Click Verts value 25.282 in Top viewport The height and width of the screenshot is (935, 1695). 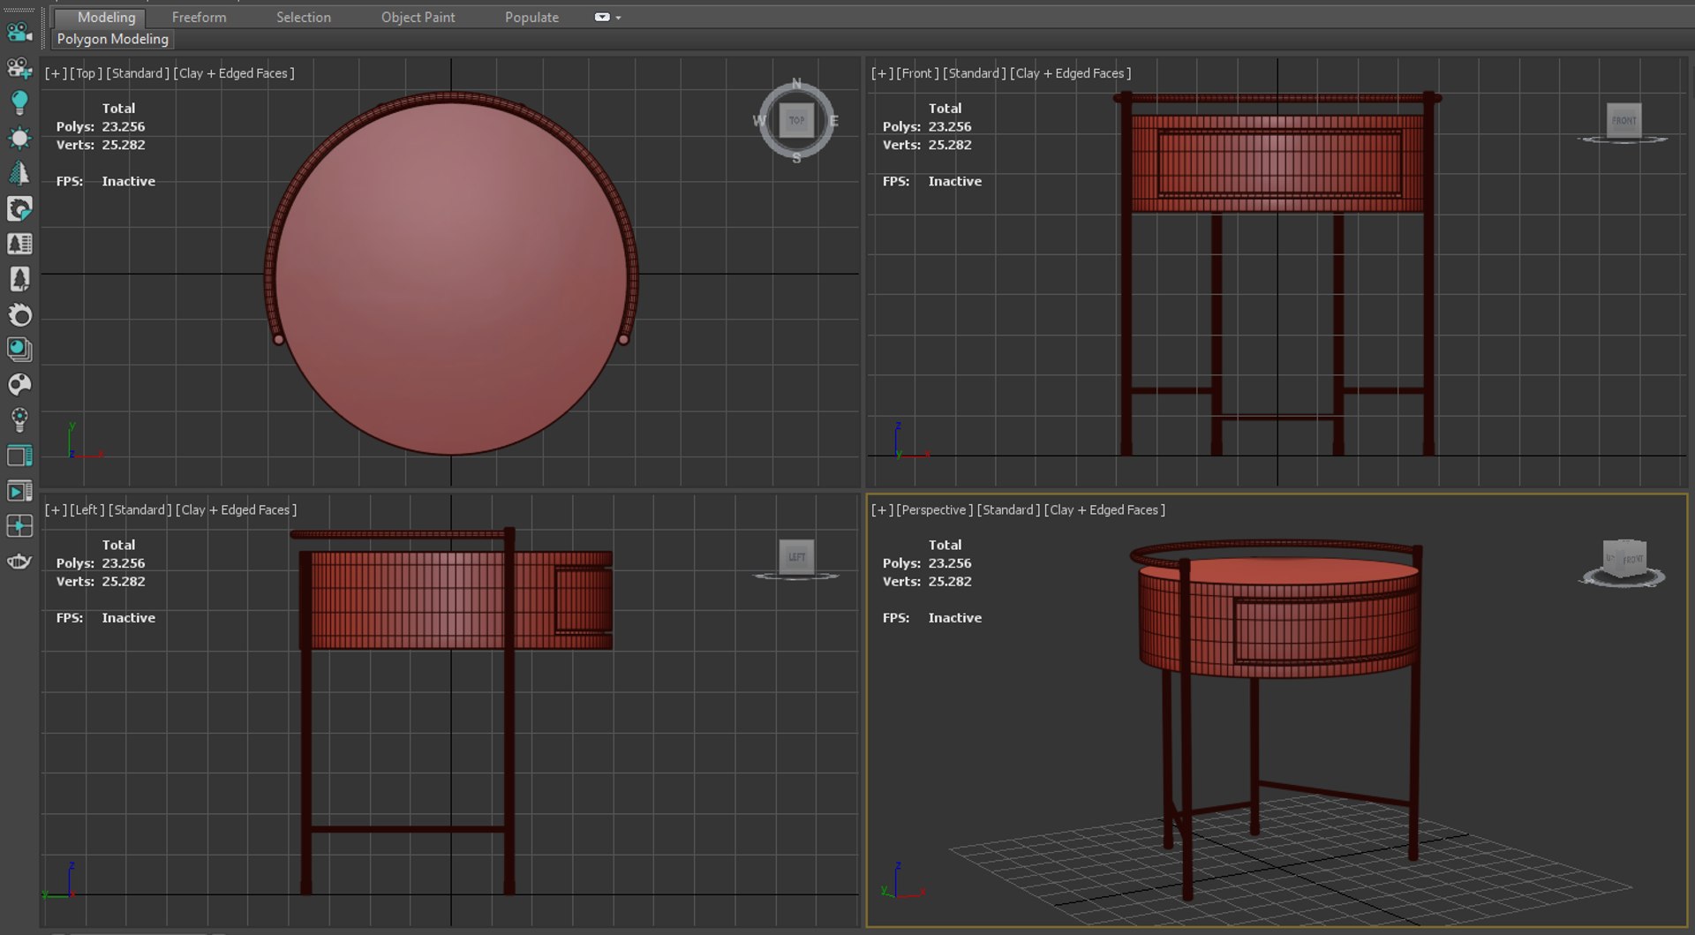pos(123,145)
